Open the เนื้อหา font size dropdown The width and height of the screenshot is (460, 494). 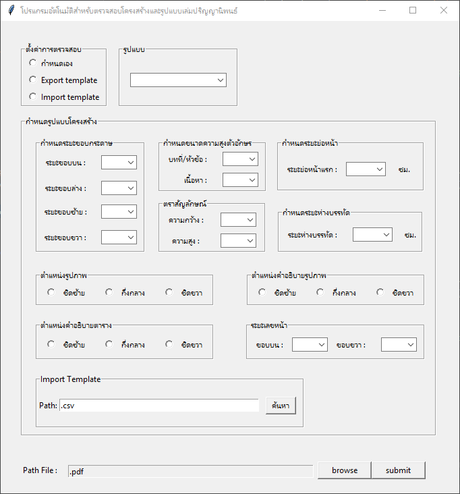point(240,180)
